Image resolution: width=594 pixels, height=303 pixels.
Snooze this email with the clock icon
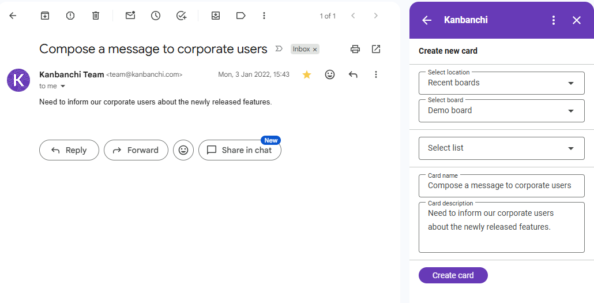156,16
